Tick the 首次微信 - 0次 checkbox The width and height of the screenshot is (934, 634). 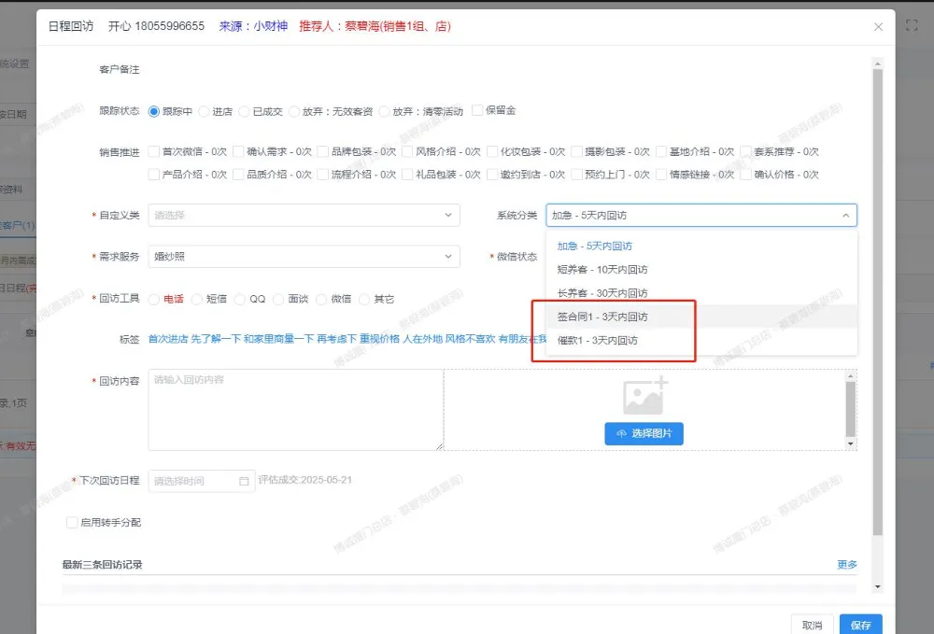154,151
